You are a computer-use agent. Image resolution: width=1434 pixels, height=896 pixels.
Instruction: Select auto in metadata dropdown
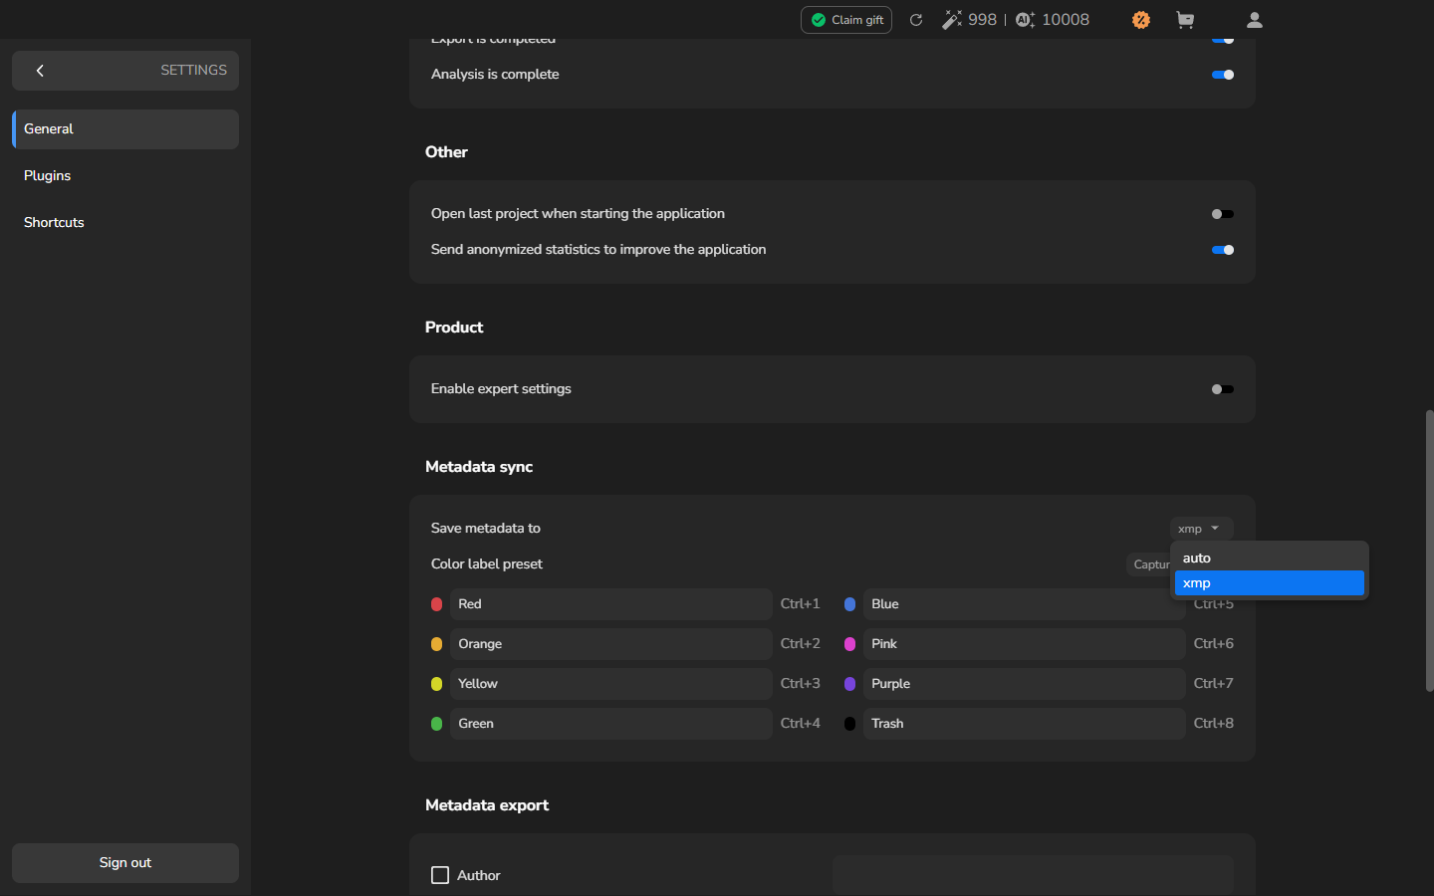[x=1270, y=559]
